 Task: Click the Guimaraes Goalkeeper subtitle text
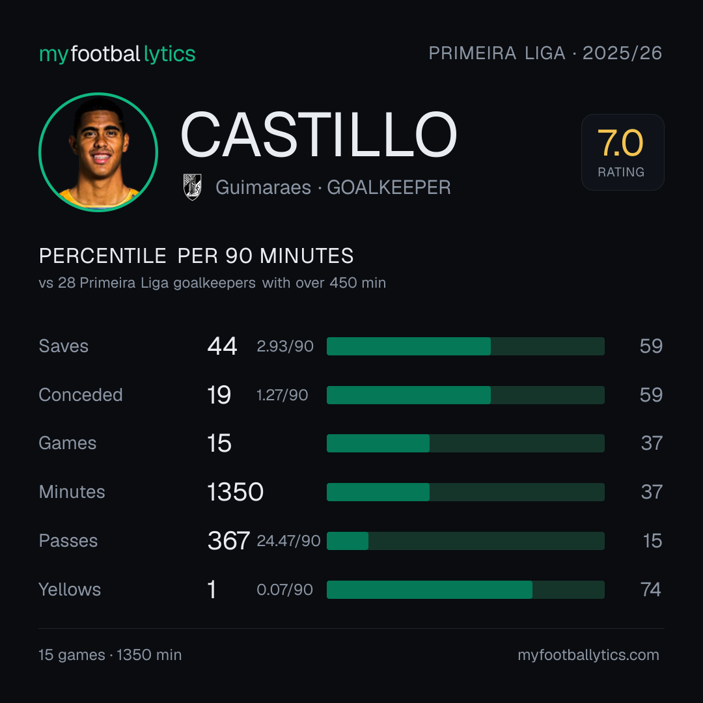[333, 187]
